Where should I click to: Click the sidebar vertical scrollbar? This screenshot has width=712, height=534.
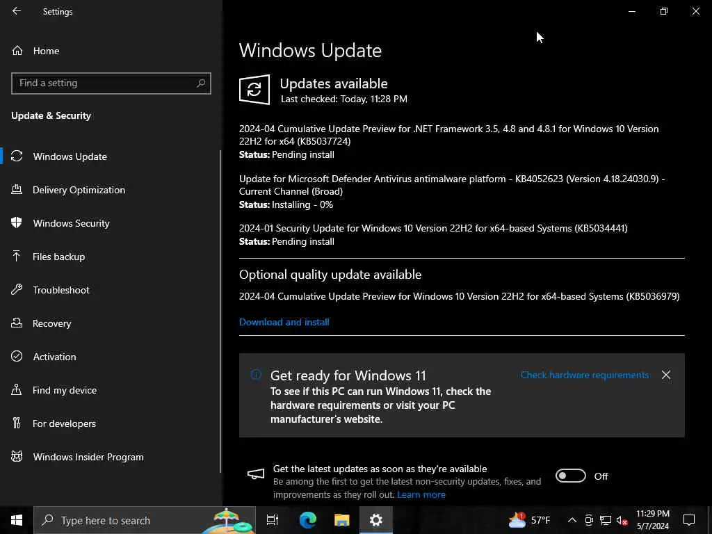click(220, 311)
